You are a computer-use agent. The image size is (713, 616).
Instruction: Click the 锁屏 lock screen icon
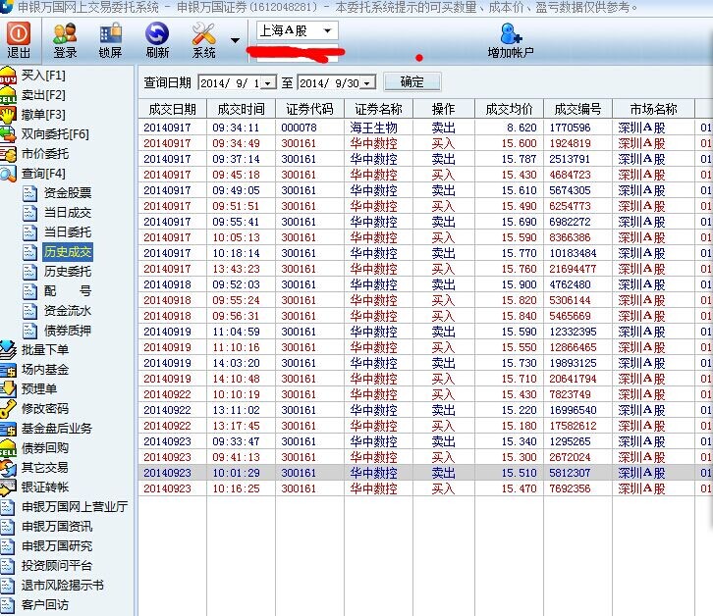coord(111,33)
